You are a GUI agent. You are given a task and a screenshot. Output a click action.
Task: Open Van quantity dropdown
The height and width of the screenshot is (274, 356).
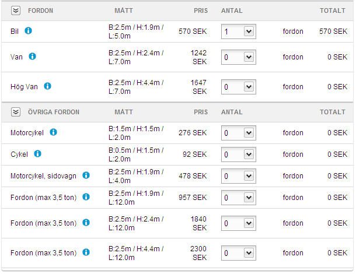pos(239,57)
